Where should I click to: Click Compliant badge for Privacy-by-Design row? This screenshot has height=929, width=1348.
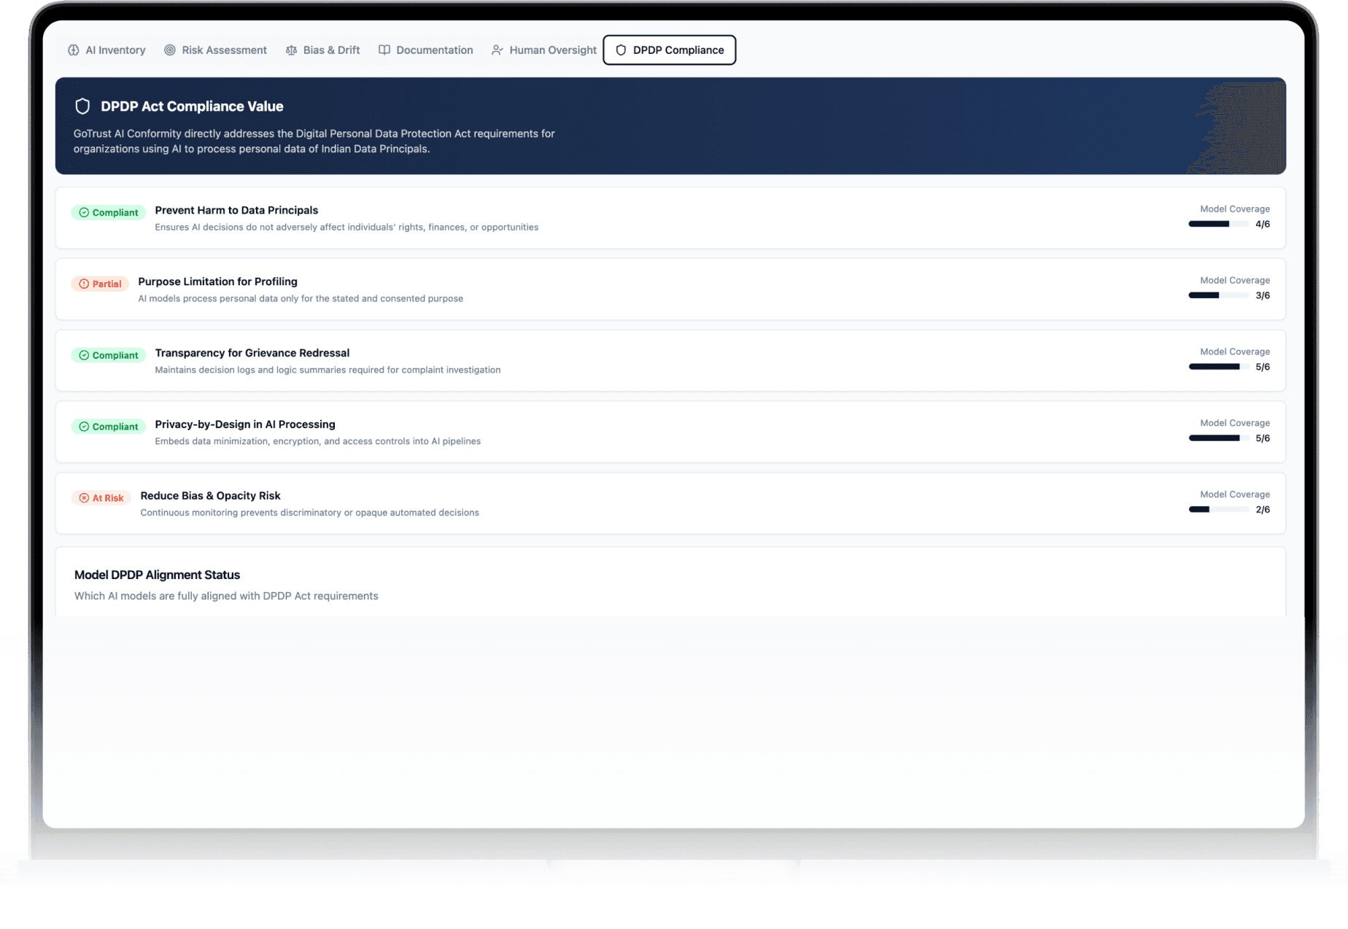[x=109, y=427]
